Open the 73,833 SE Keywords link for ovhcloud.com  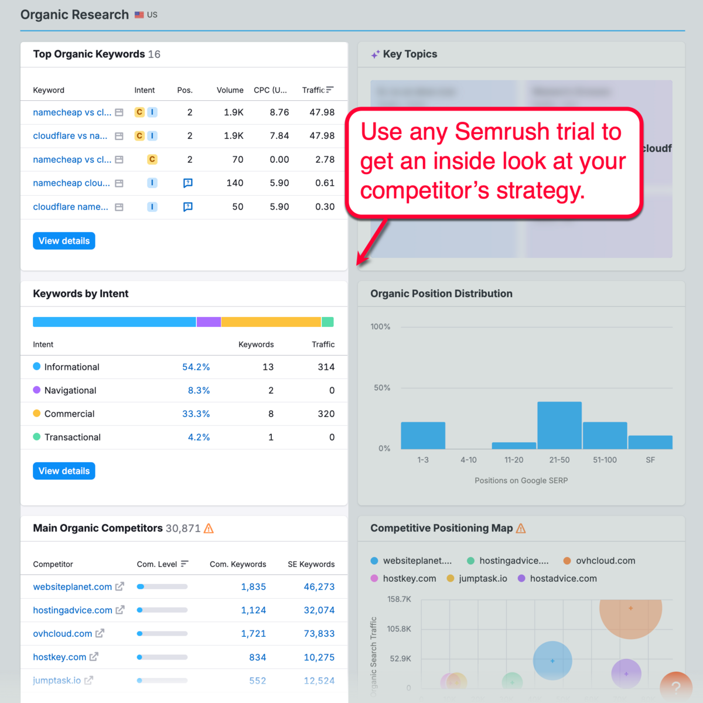pyautogui.click(x=319, y=633)
